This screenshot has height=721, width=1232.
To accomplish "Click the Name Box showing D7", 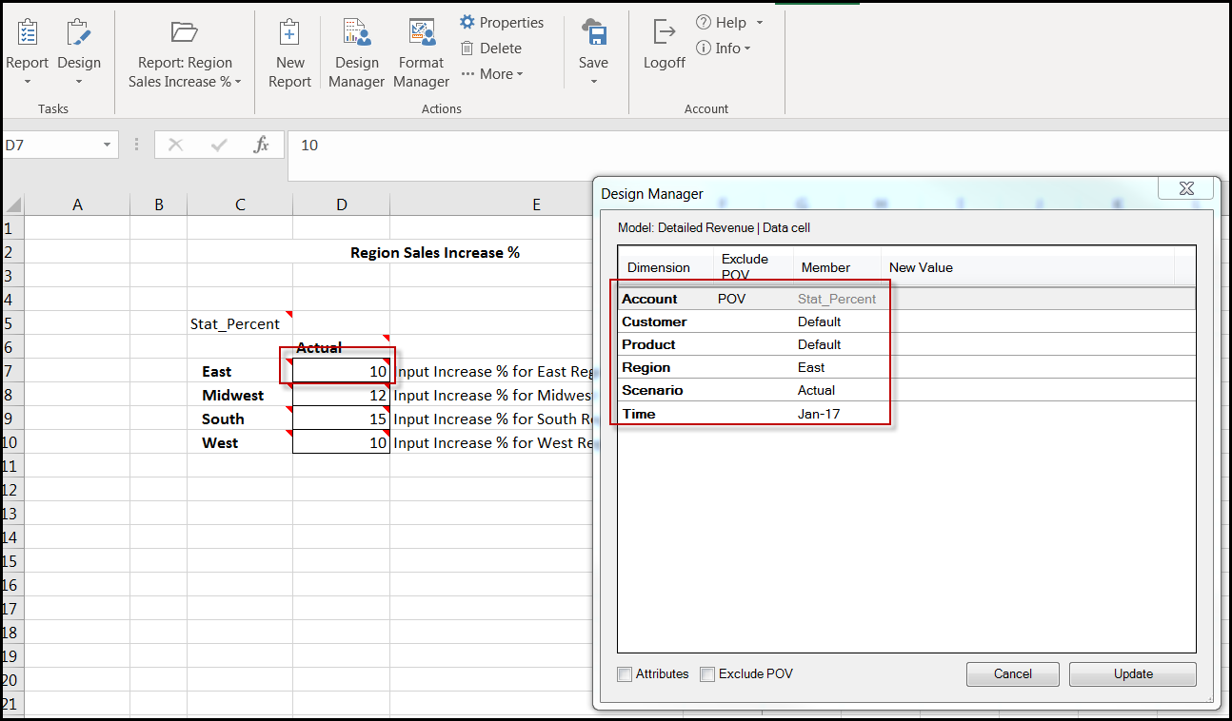I will pos(50,146).
